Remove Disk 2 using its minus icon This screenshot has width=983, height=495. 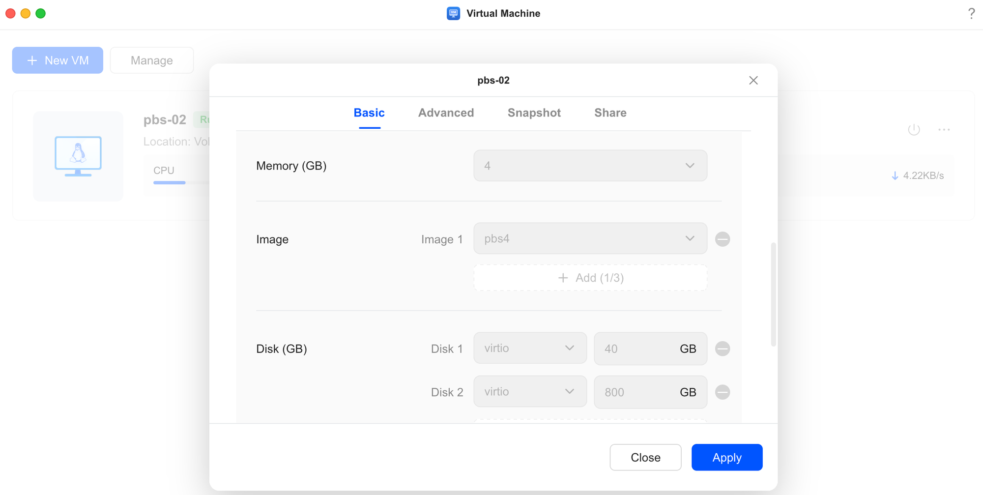pos(722,392)
